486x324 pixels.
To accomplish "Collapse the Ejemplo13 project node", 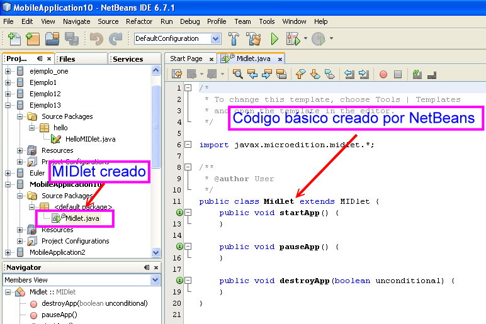I will pyautogui.click(x=8, y=105).
